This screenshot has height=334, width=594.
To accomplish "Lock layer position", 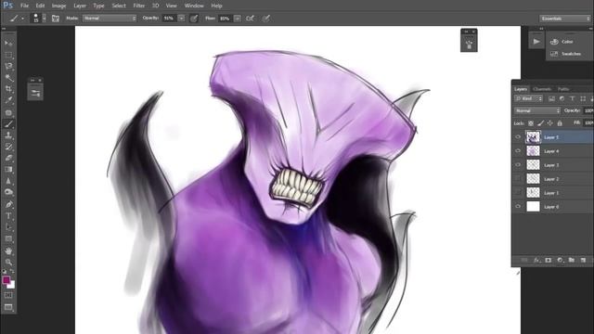I will 549,123.
